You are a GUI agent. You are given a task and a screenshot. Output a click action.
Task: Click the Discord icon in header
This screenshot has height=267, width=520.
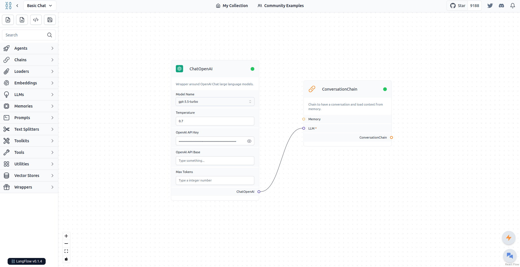point(501,6)
